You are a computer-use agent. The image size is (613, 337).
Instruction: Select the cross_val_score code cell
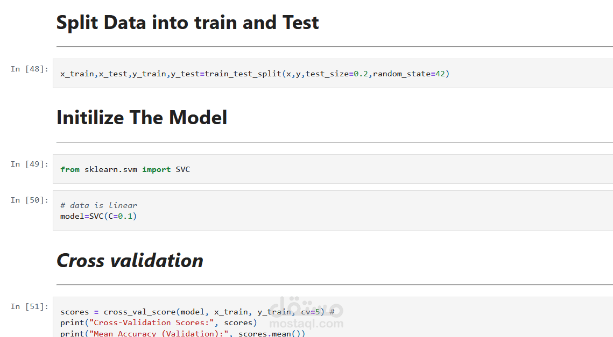[333, 317]
